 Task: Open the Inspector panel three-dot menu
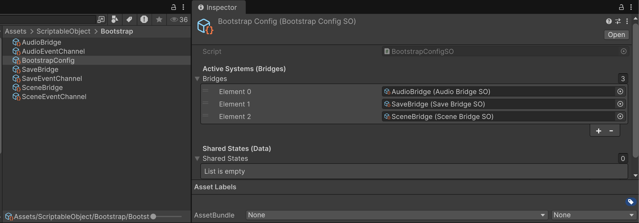(631, 7)
